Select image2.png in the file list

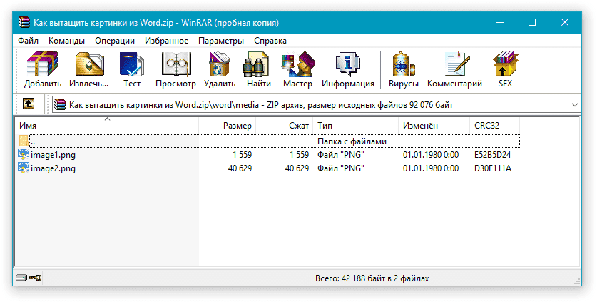(x=53, y=168)
